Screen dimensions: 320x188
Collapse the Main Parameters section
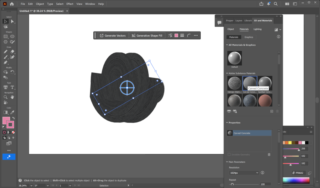[227, 162]
